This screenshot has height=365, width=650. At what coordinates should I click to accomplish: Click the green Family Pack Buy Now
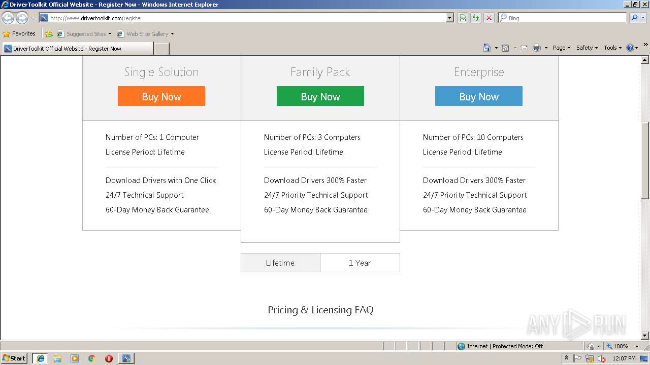coord(320,96)
